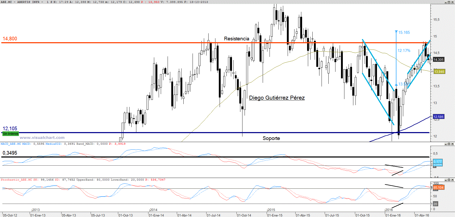Click the '01-Oct-14' date label
Image resolution: width=455 pixels, height=217 pixels.
[244, 215]
